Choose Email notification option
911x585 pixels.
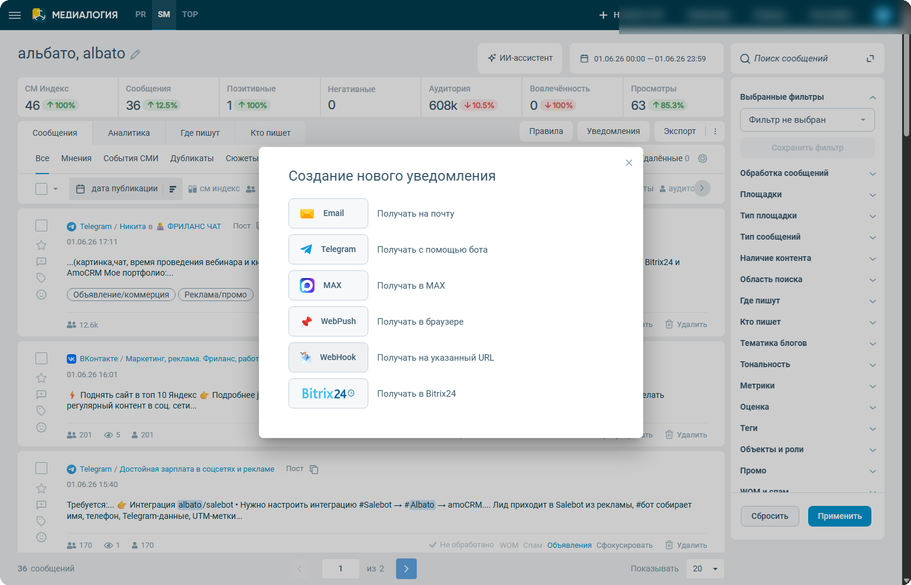pyautogui.click(x=328, y=213)
